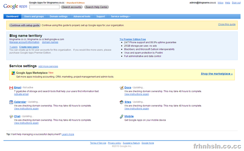Viewport: 244px width, 151px height.
Task: Open the Docs service link
Action: pyautogui.click(x=128, y=88)
